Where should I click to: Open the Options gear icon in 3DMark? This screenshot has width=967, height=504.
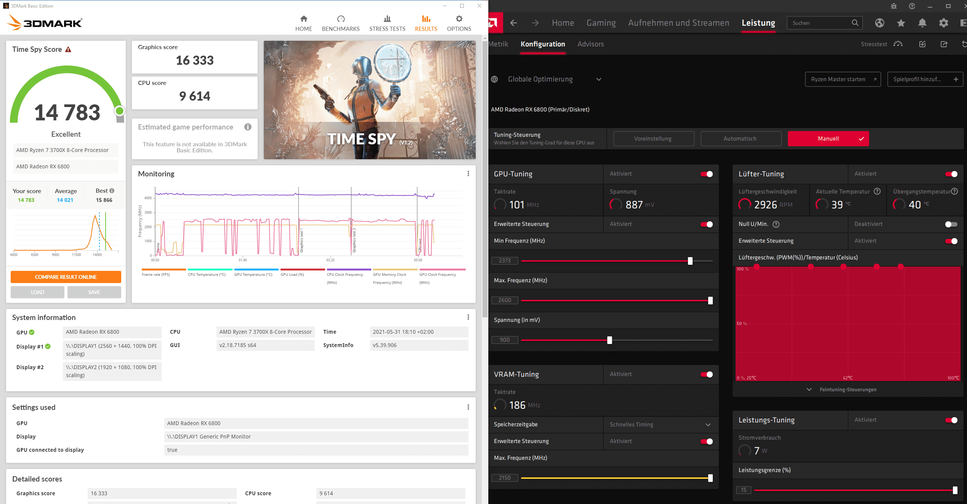(459, 19)
